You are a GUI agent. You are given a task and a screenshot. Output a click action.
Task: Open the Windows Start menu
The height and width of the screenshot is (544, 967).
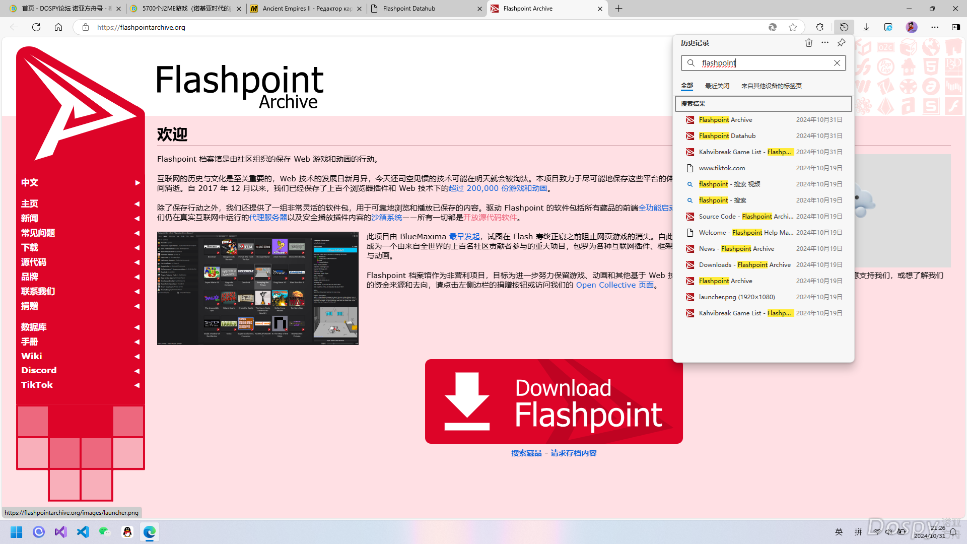(17, 532)
